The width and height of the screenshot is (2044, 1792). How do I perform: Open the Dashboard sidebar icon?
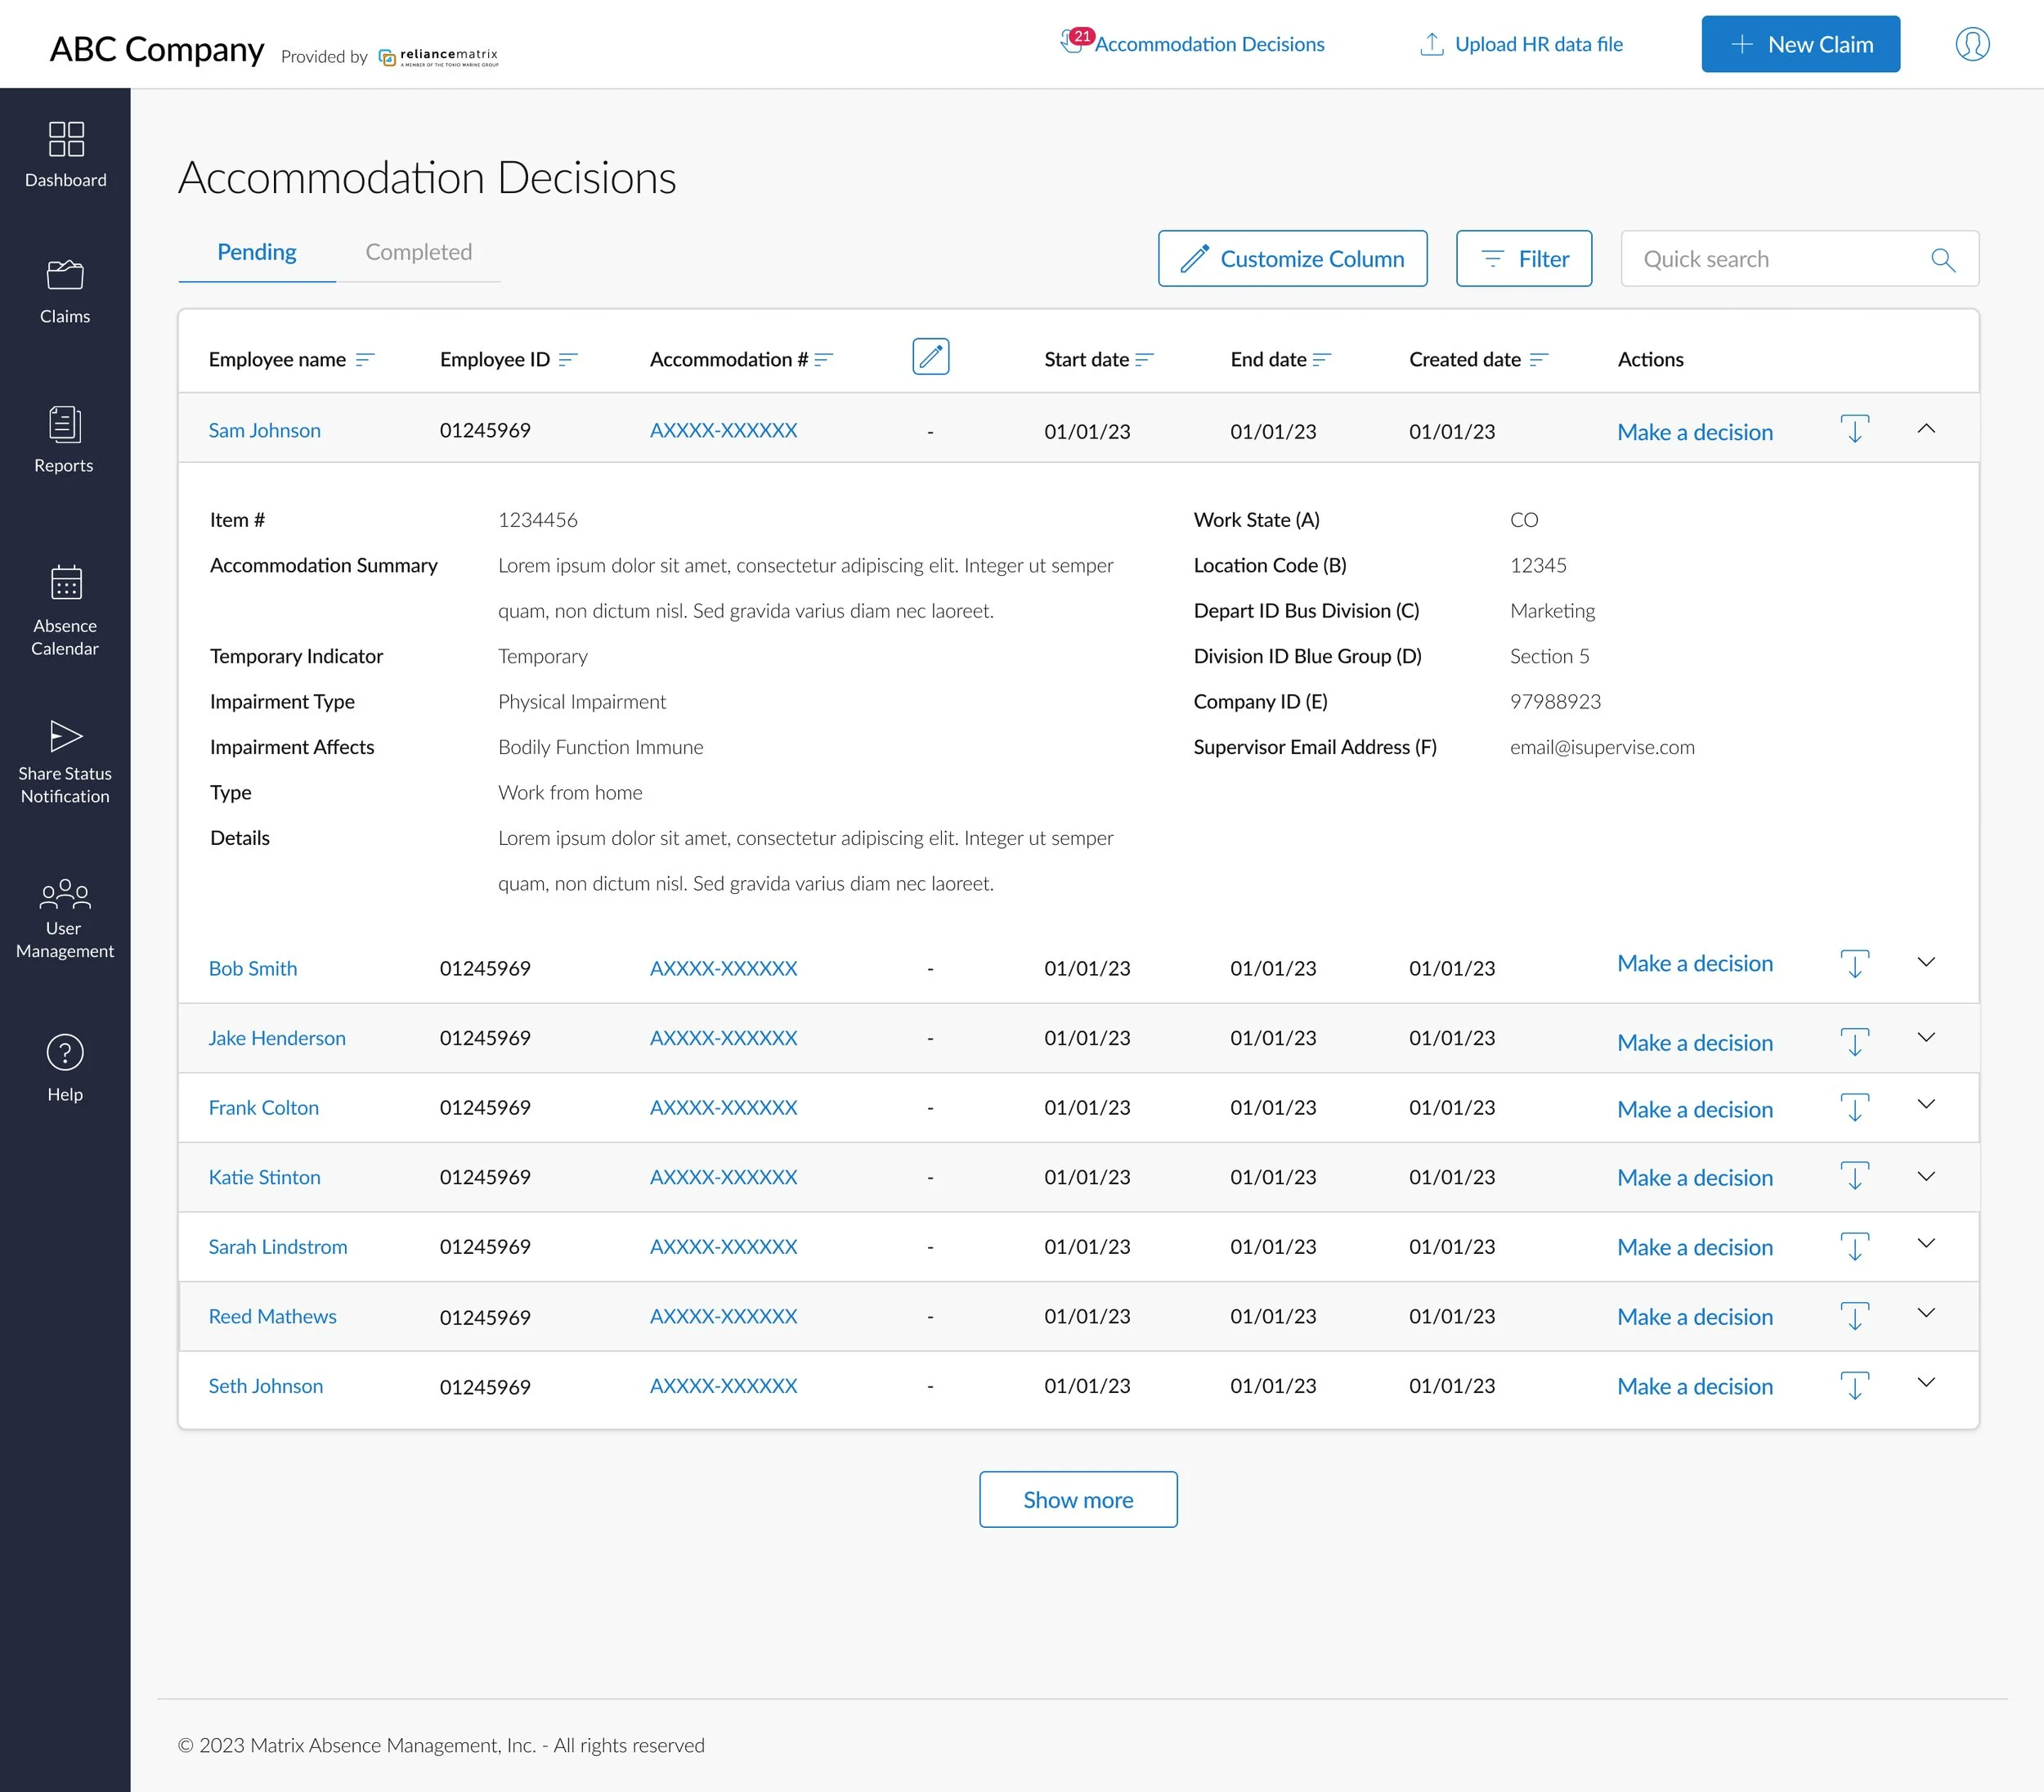[66, 140]
